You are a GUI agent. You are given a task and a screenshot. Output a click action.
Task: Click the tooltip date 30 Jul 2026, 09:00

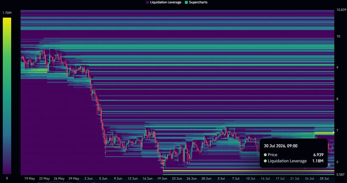pyautogui.click(x=280, y=146)
